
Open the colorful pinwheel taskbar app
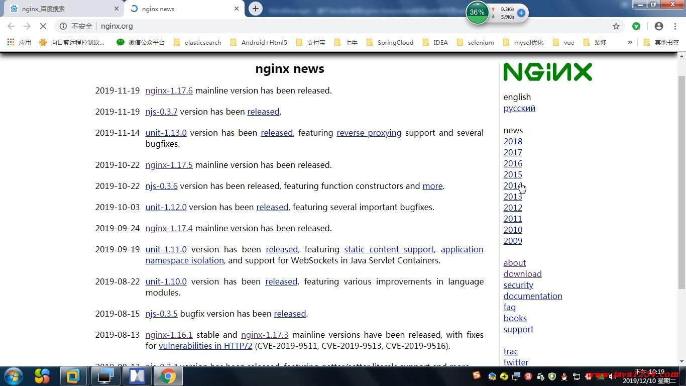click(42, 376)
